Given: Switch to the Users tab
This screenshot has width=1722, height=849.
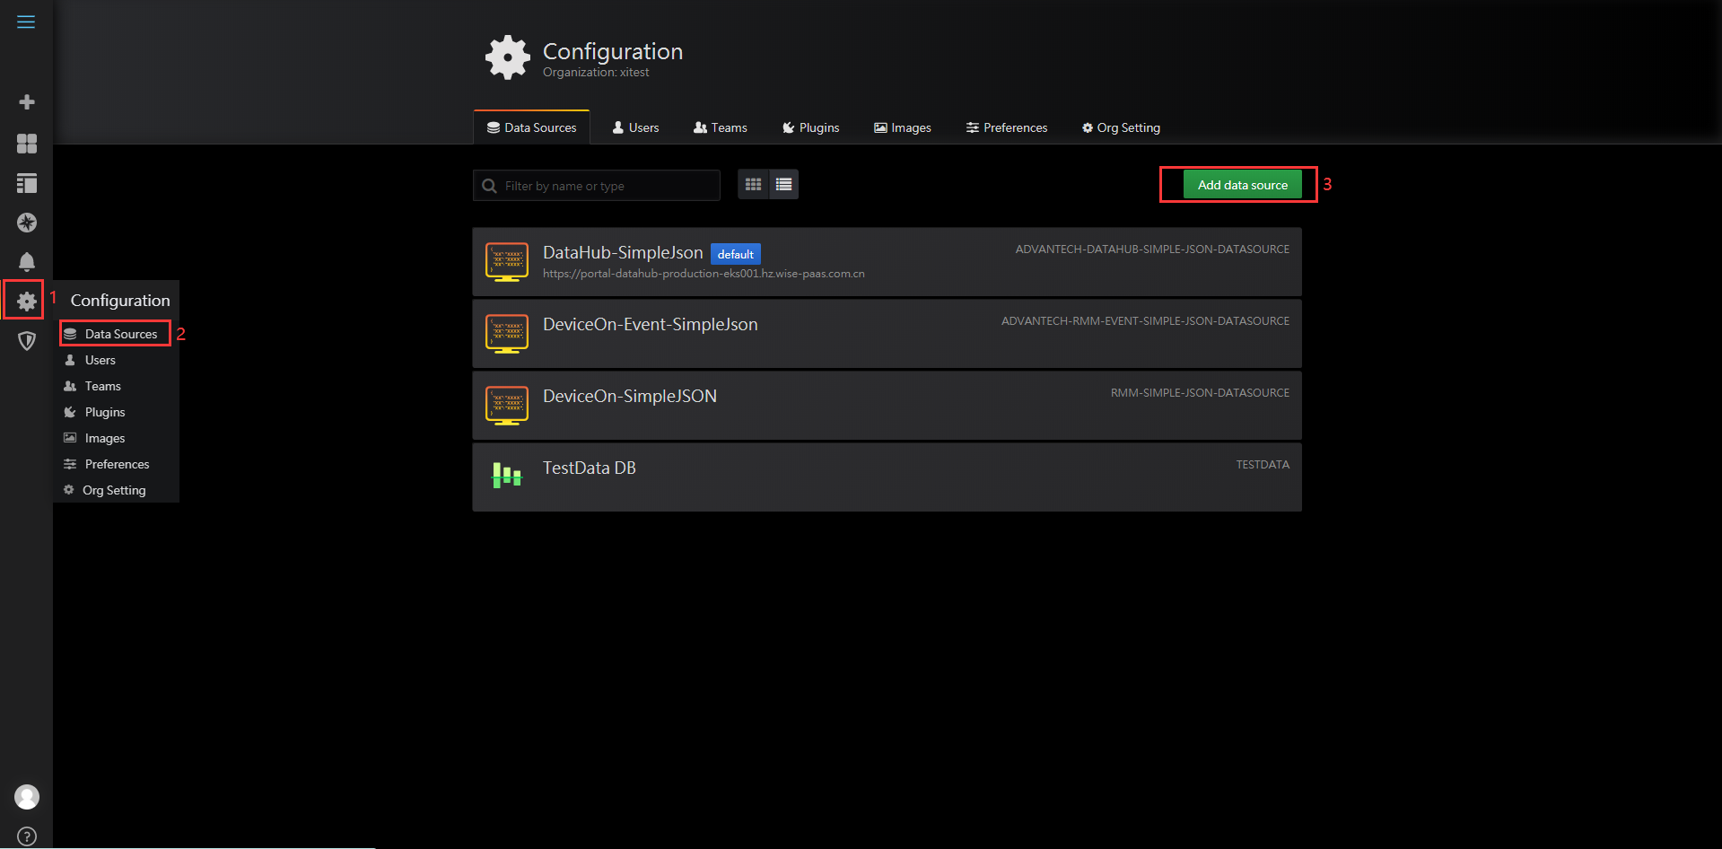Looking at the screenshot, I should [634, 127].
